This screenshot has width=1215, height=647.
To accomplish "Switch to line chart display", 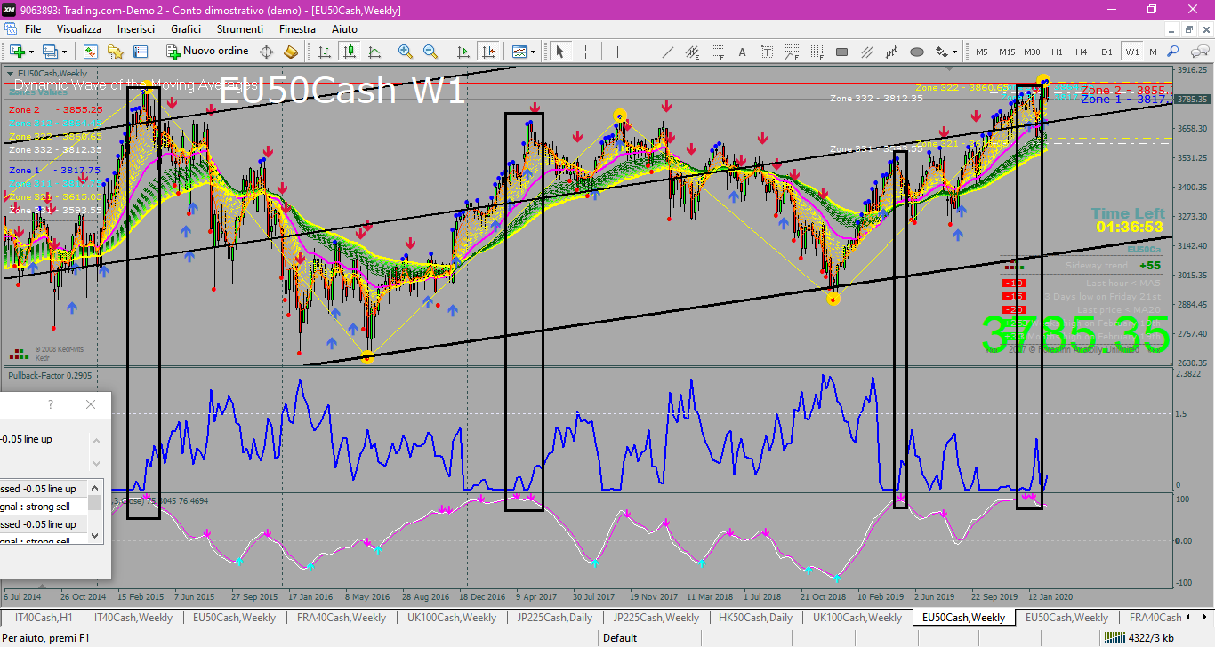I will point(374,52).
